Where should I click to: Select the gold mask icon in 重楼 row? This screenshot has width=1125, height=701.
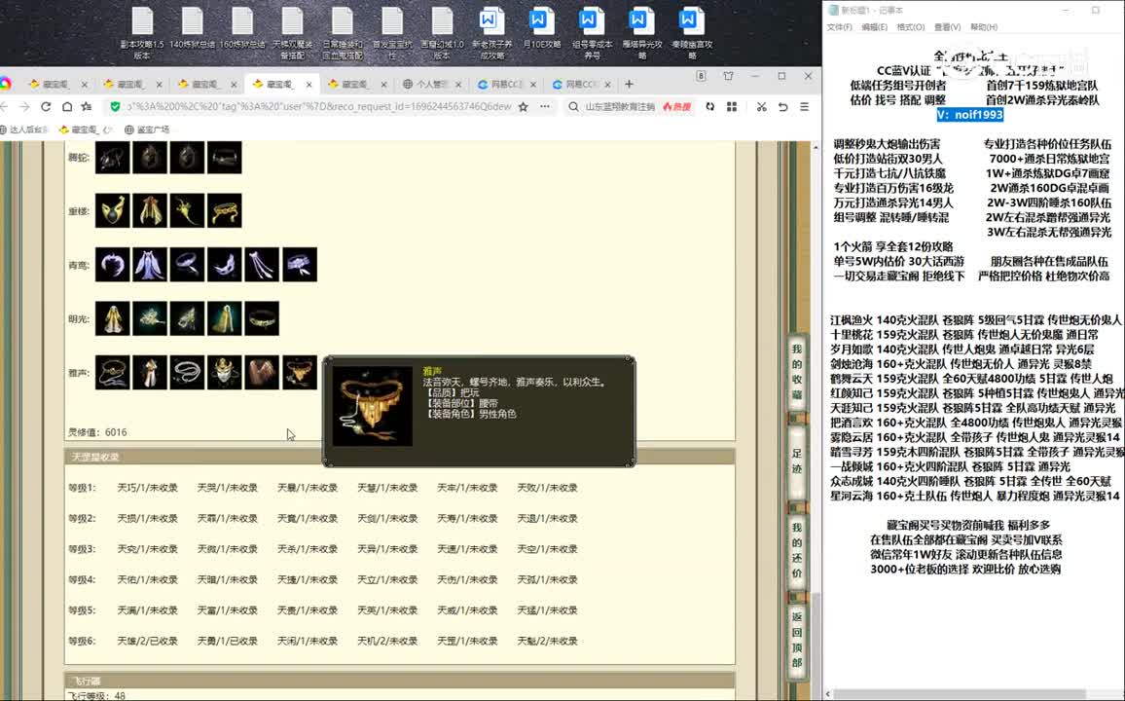pyautogui.click(x=113, y=211)
